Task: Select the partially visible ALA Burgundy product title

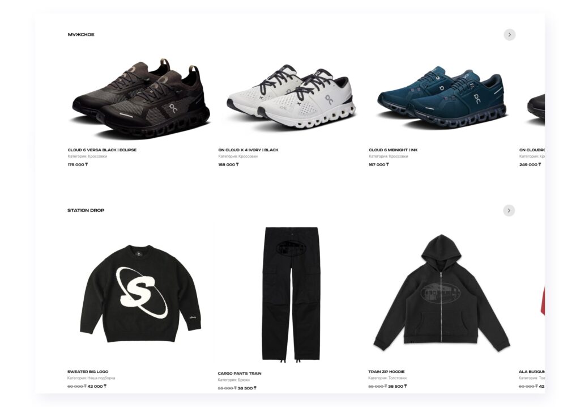Action: click(x=531, y=371)
